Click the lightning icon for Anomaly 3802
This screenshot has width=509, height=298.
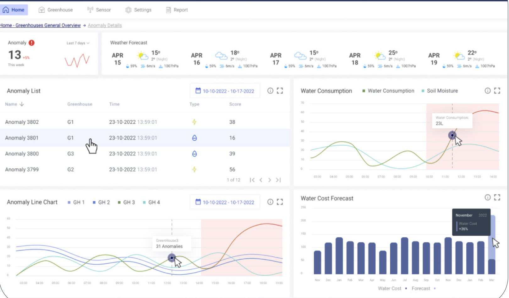[194, 122]
